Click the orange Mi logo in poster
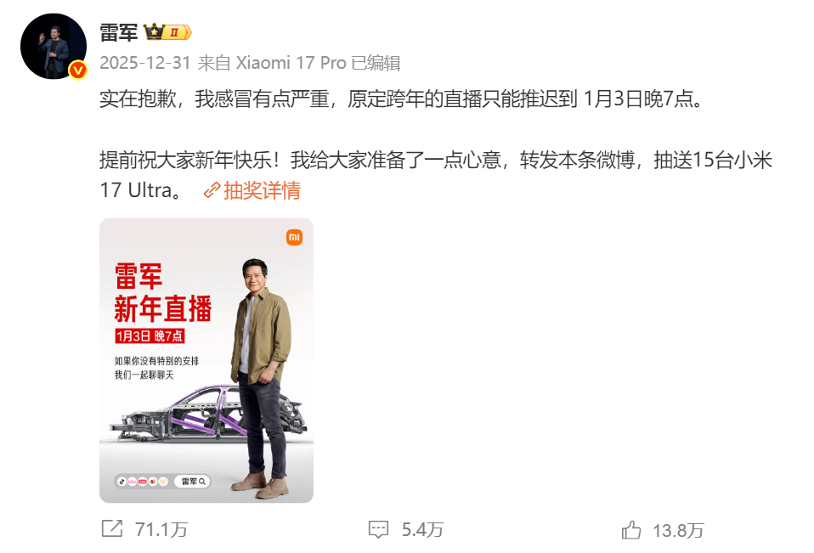Screen dimensions: 814x553 tap(294, 238)
